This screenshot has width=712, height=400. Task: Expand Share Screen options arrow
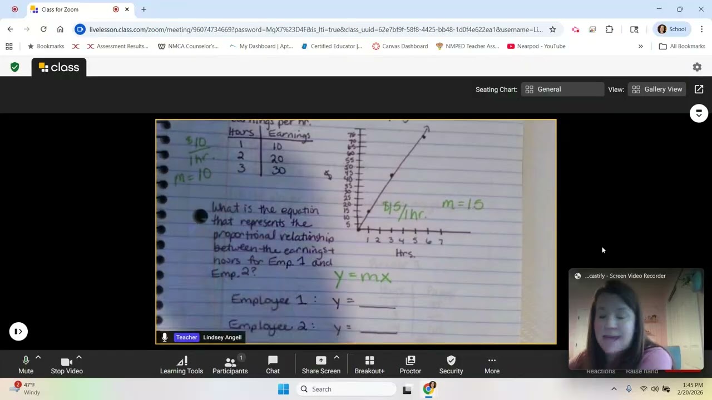[337, 358]
